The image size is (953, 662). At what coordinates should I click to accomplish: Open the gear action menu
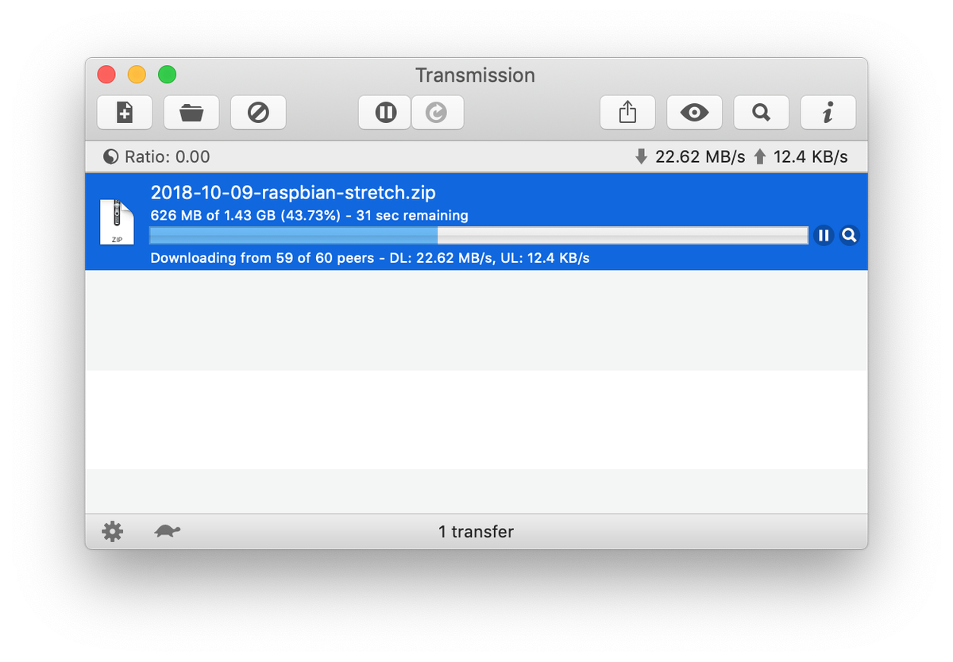click(113, 532)
